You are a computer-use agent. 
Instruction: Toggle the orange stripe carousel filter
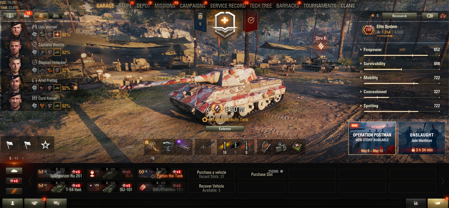pyautogui.click(x=14, y=191)
